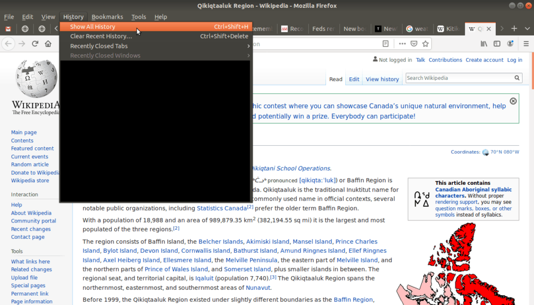Switch to the 'New bo' tab
The image size is (534, 305).
click(355, 29)
